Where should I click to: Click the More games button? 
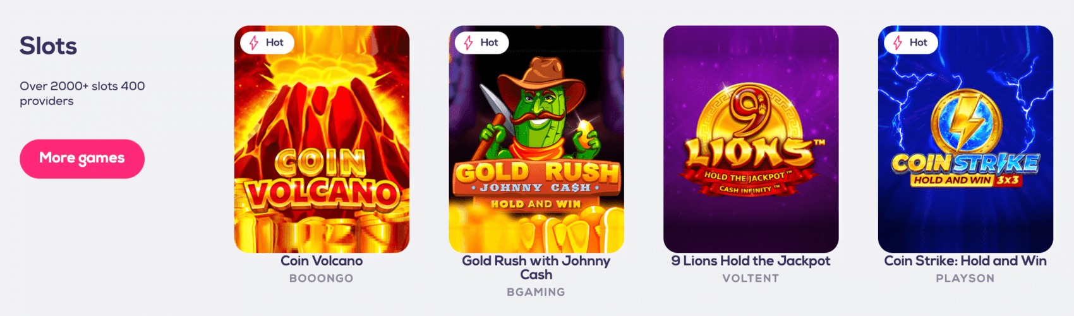click(x=82, y=159)
